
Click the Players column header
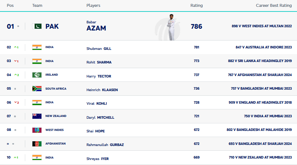pos(93,5)
